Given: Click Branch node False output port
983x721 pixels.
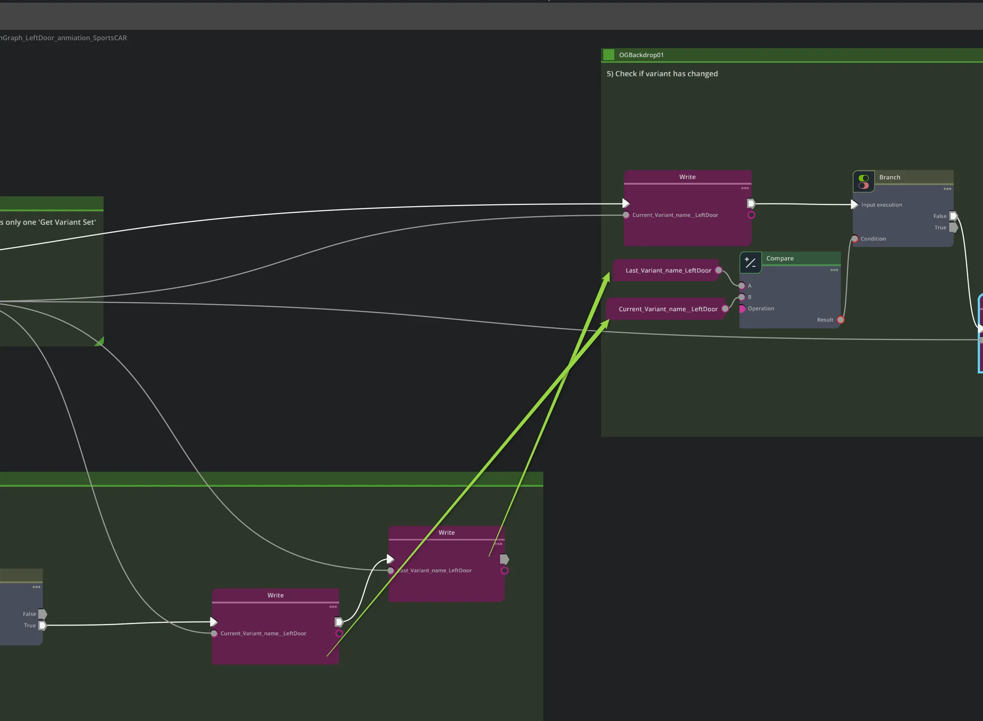Looking at the screenshot, I should [x=954, y=216].
